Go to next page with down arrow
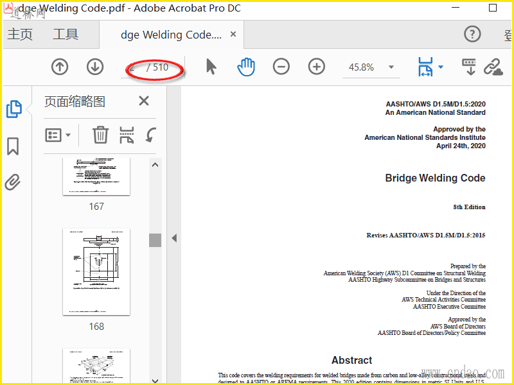Image resolution: width=514 pixels, height=385 pixels. 95,67
